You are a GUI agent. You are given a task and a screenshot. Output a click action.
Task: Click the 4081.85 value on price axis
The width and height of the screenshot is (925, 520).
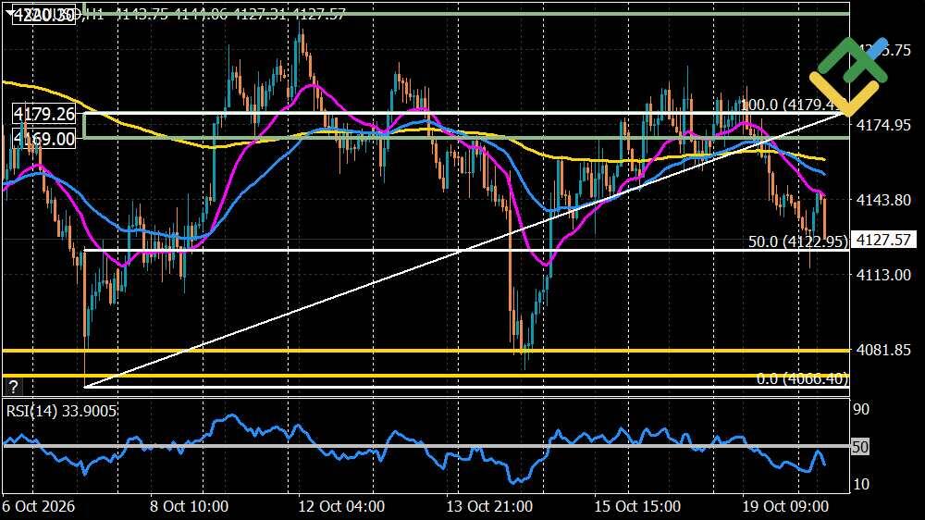(883, 350)
